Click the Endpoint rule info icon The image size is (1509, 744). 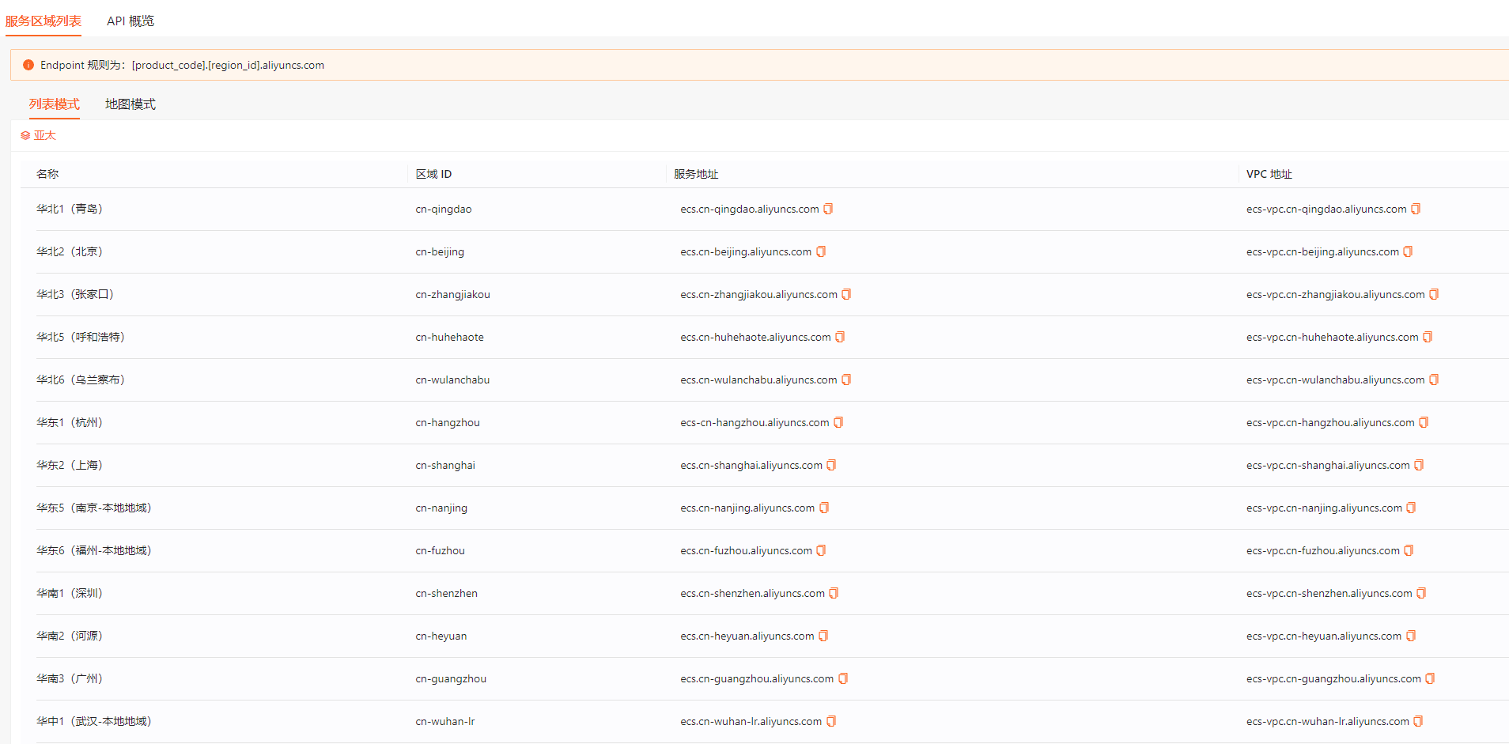[28, 65]
